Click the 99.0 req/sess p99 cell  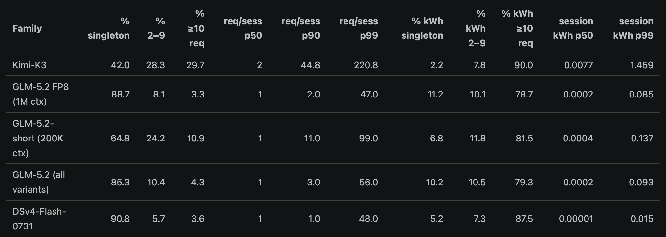(x=368, y=138)
